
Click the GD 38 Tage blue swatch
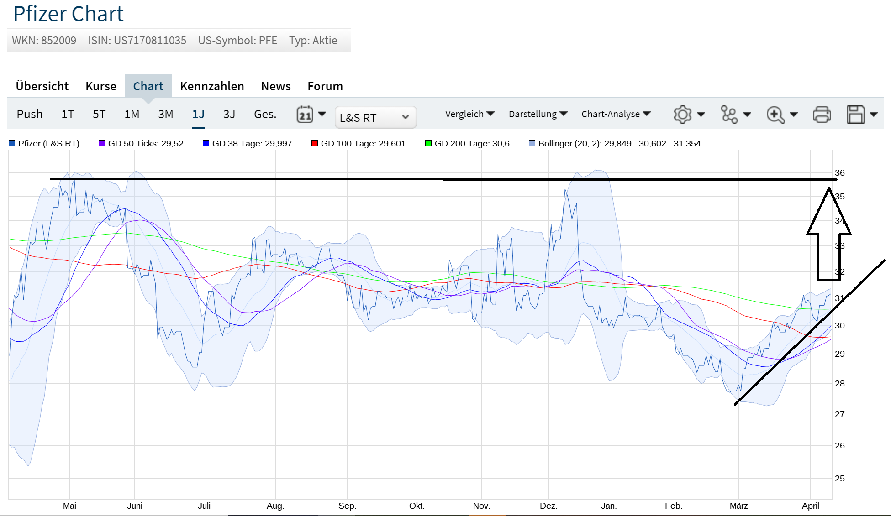tap(206, 143)
